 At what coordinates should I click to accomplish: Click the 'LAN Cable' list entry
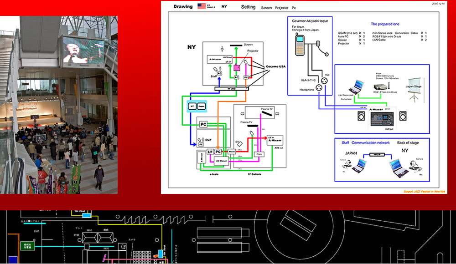[x=379, y=40]
